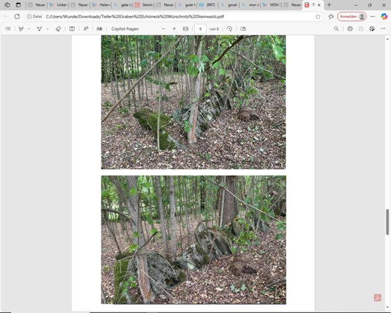Open the read aloud tool

85,29
